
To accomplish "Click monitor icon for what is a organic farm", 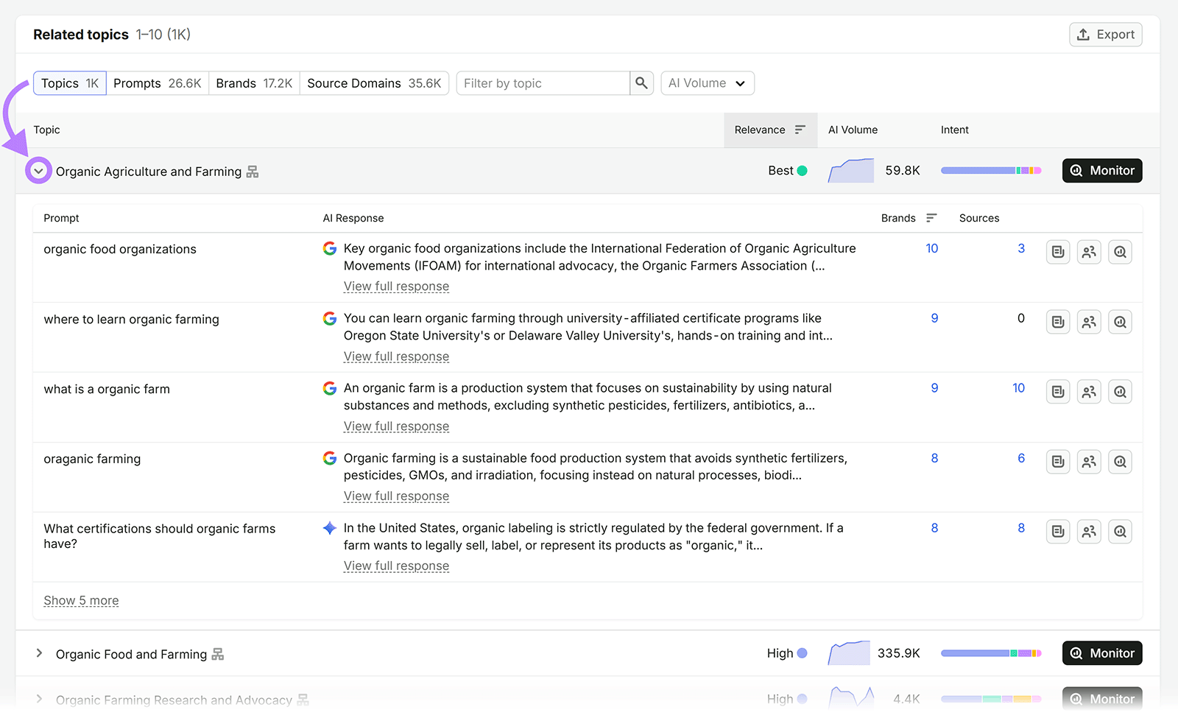I will point(1120,392).
